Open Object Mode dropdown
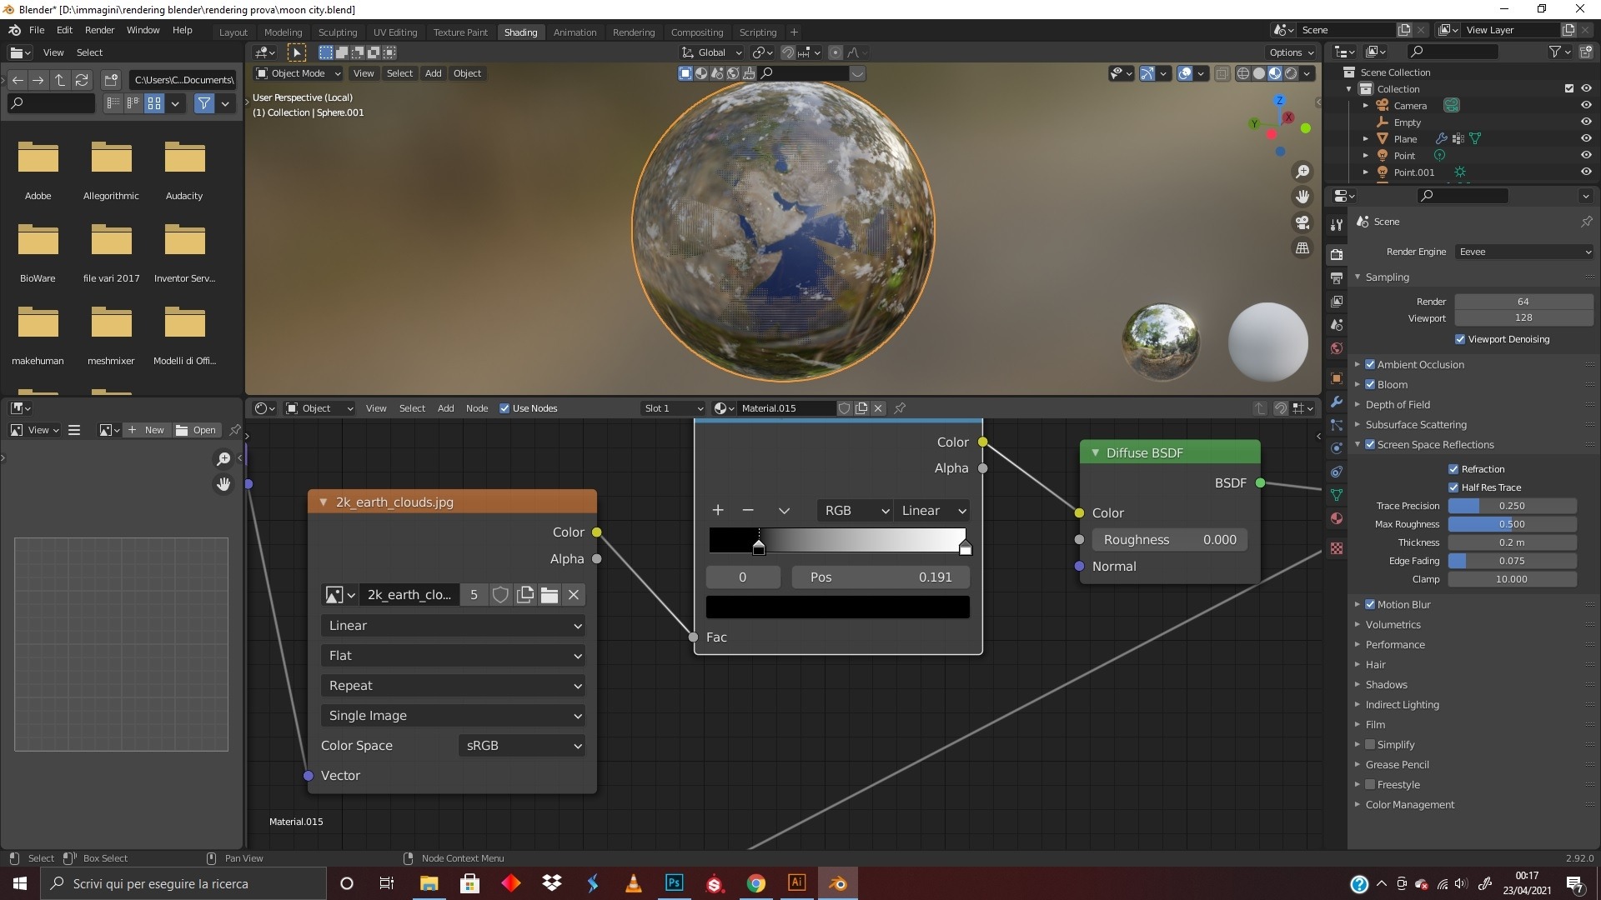The image size is (1601, 900). click(x=299, y=73)
